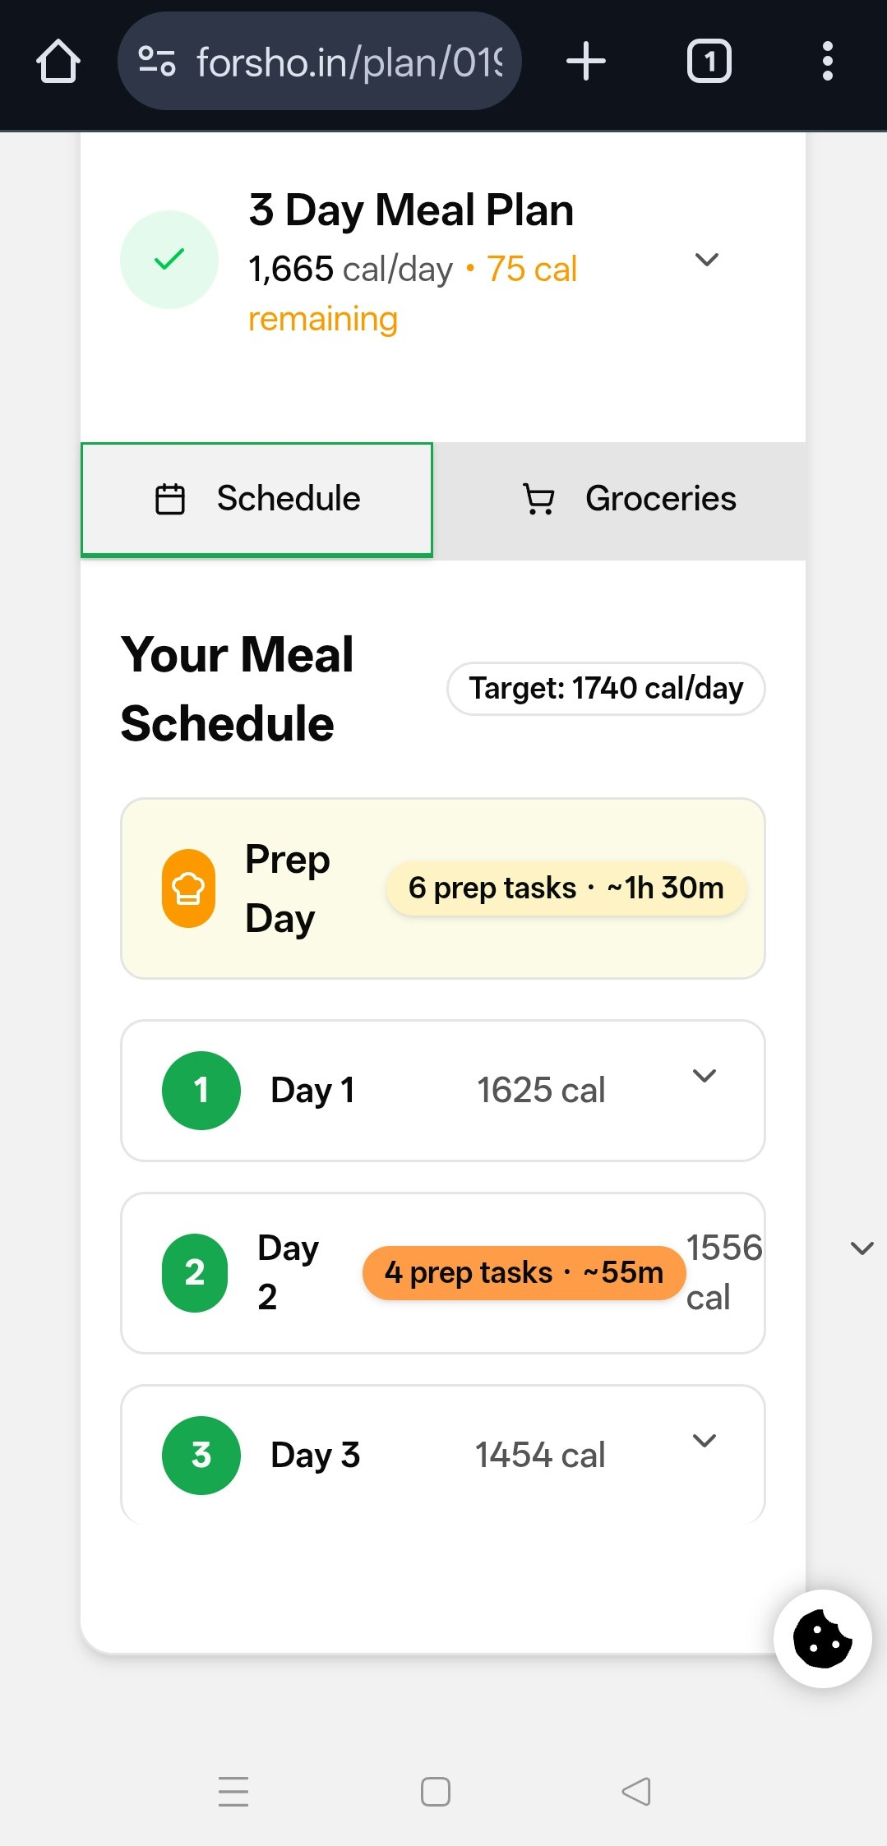Click the cookie preferences floating icon
Image resolution: width=887 pixels, height=1846 pixels.
click(x=822, y=1639)
